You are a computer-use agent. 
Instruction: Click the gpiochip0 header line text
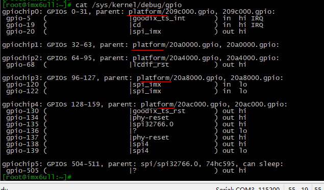click(138, 12)
